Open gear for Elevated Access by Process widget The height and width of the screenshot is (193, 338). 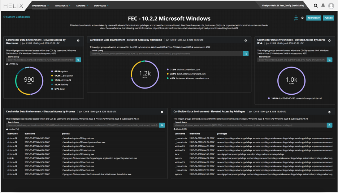[x=162, y=112]
